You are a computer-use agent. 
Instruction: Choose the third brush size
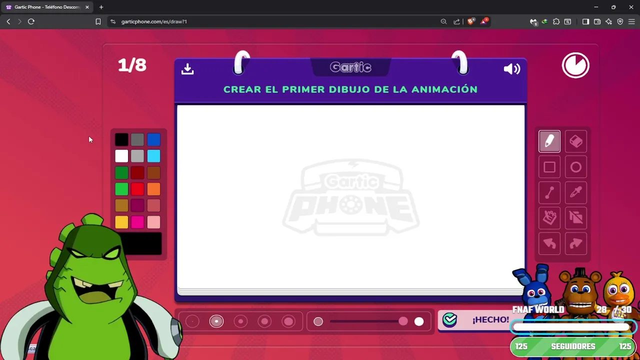(240, 321)
